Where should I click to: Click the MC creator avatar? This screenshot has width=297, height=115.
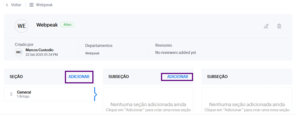(19, 52)
